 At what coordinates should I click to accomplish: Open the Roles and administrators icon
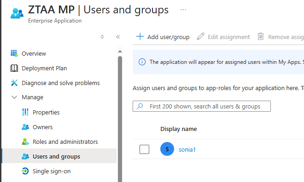tap(25, 142)
